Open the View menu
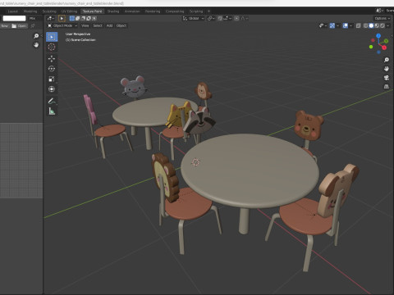Viewport: 394px width, 295px height. coord(85,25)
